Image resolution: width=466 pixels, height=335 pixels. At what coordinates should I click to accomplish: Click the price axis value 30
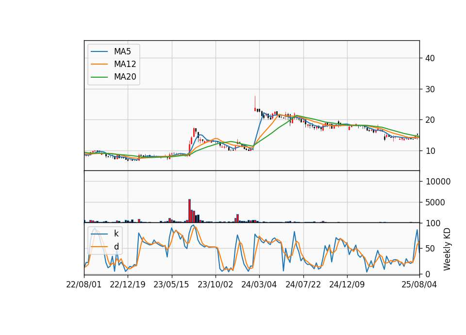(x=430, y=89)
